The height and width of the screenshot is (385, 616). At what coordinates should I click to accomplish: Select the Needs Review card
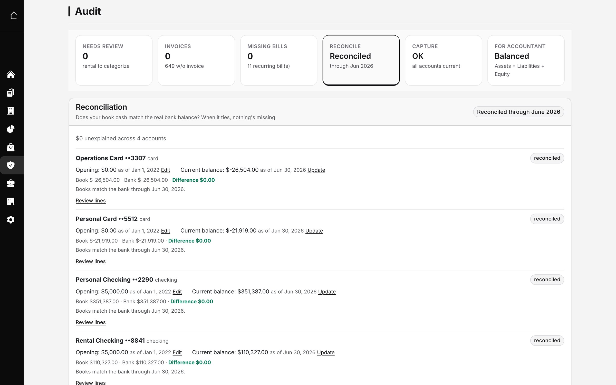(x=114, y=60)
